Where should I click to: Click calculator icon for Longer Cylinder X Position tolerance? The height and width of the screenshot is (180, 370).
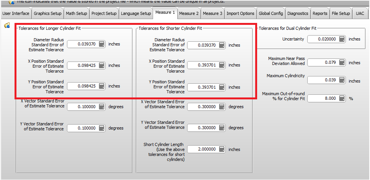point(102,65)
